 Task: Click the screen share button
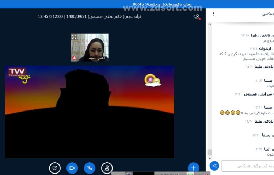(55, 168)
